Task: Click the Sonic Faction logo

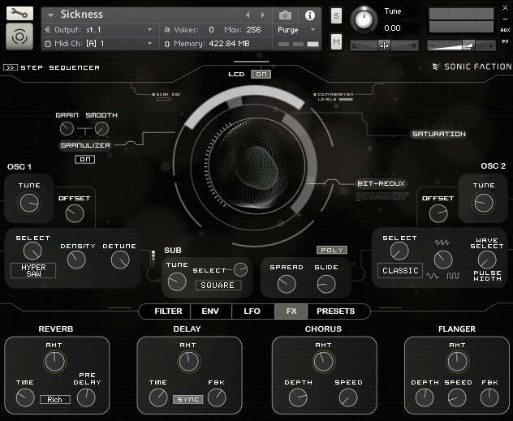Action: (x=470, y=68)
